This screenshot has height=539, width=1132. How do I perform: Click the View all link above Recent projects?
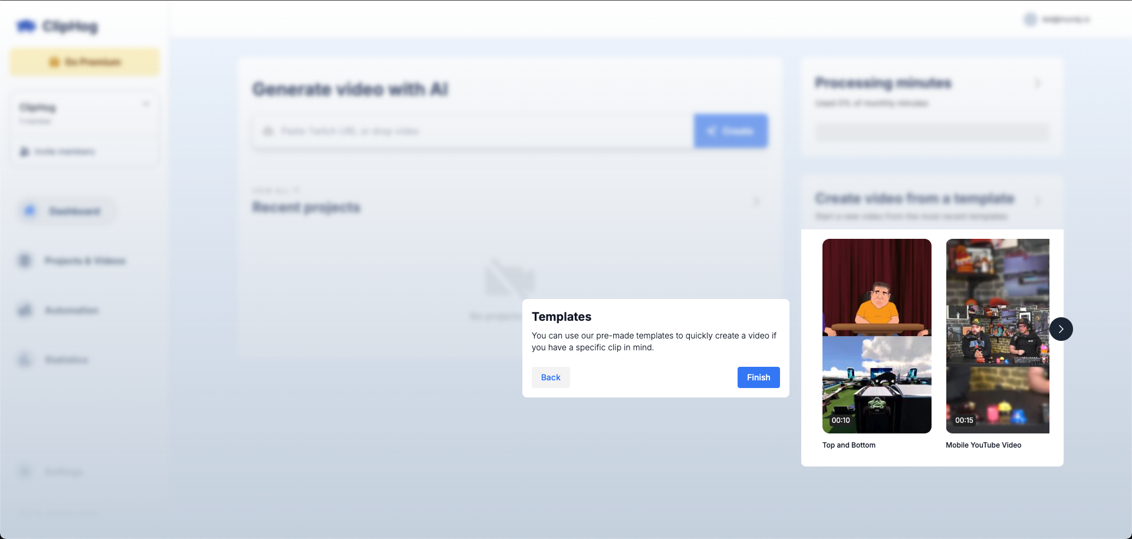point(276,190)
